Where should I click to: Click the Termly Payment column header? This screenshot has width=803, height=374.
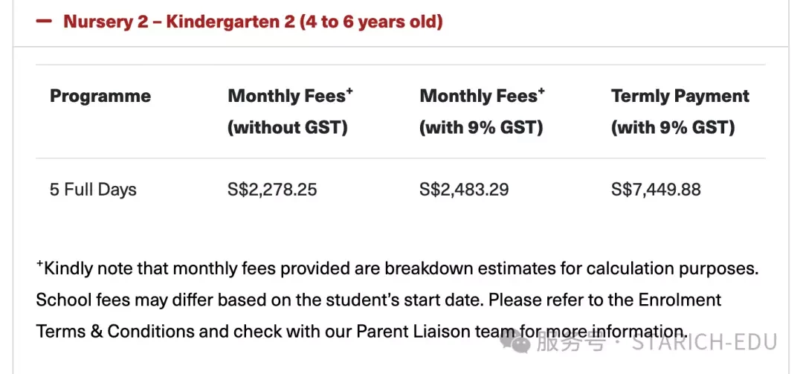680,112
